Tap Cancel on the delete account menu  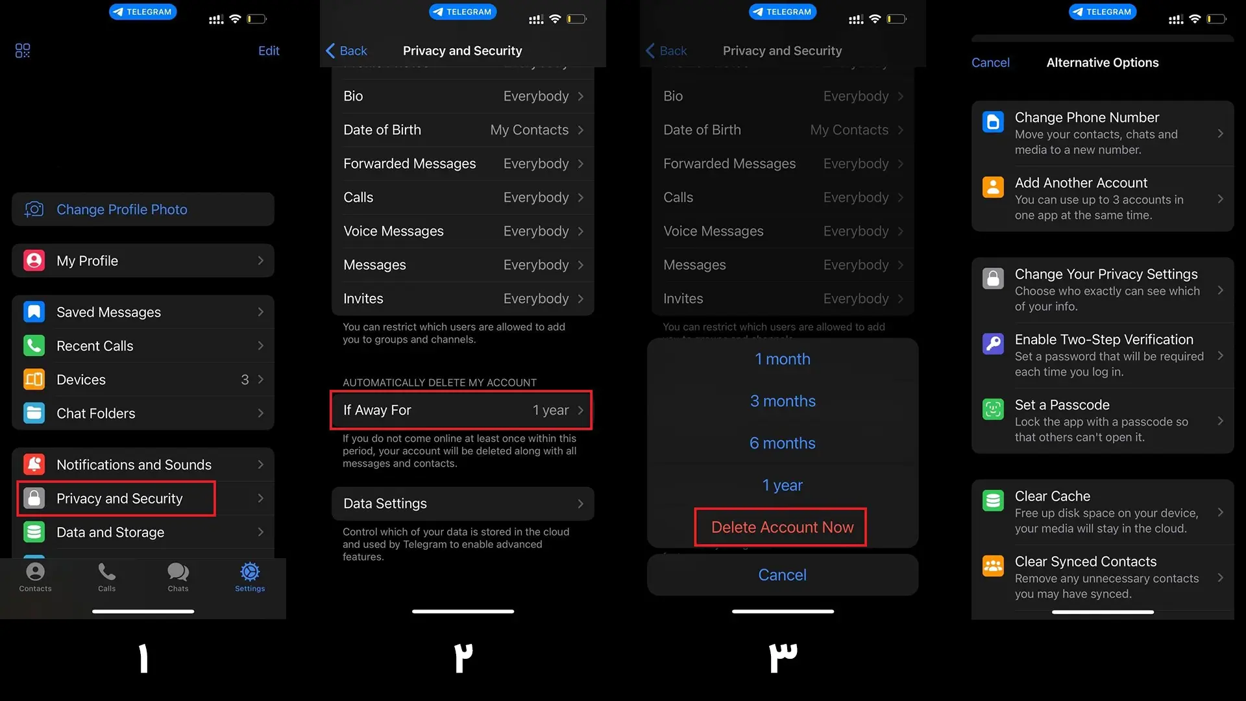[782, 574]
